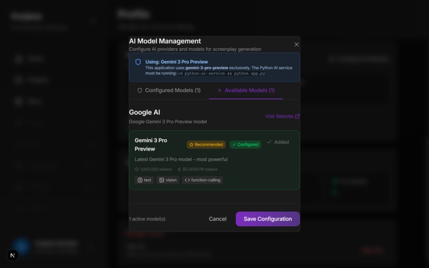Click the Google AI provider heading

[144, 112]
